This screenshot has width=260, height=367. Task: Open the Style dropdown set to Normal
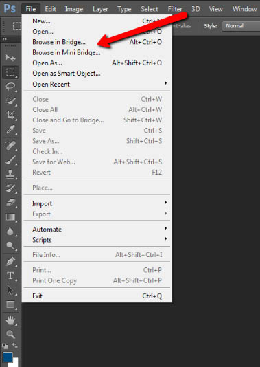[241, 25]
